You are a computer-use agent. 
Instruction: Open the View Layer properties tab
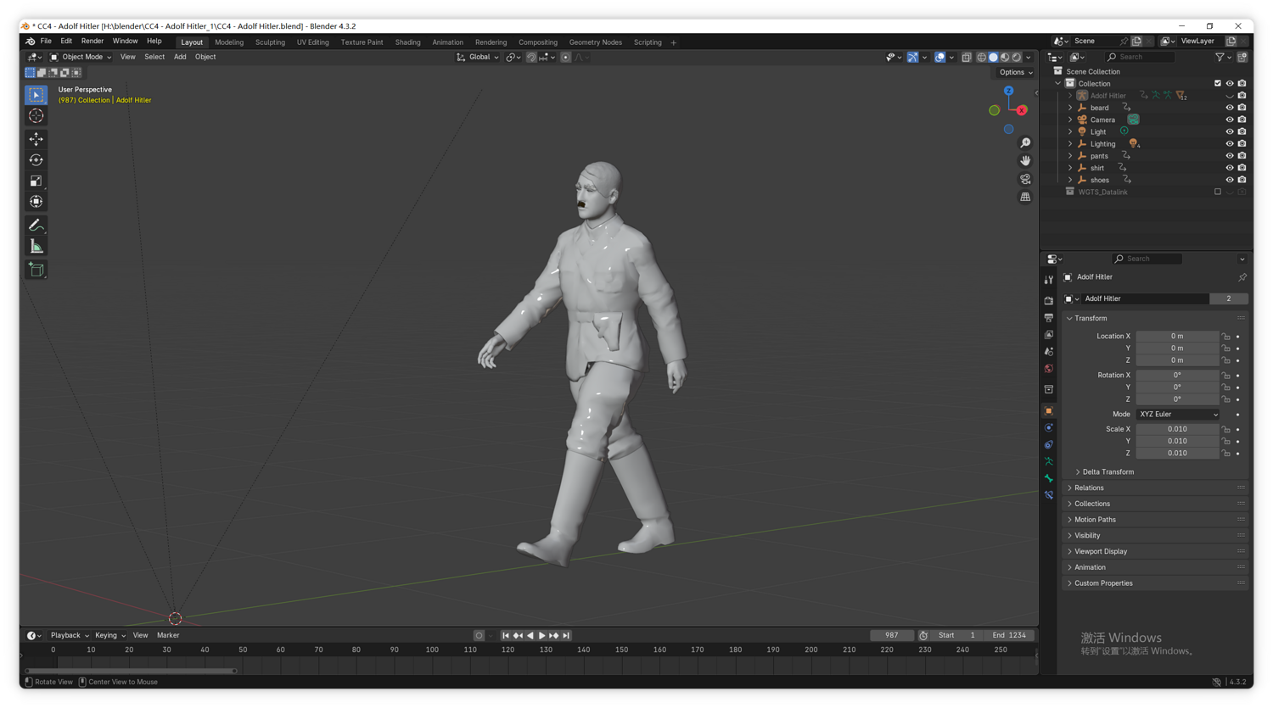tap(1049, 335)
